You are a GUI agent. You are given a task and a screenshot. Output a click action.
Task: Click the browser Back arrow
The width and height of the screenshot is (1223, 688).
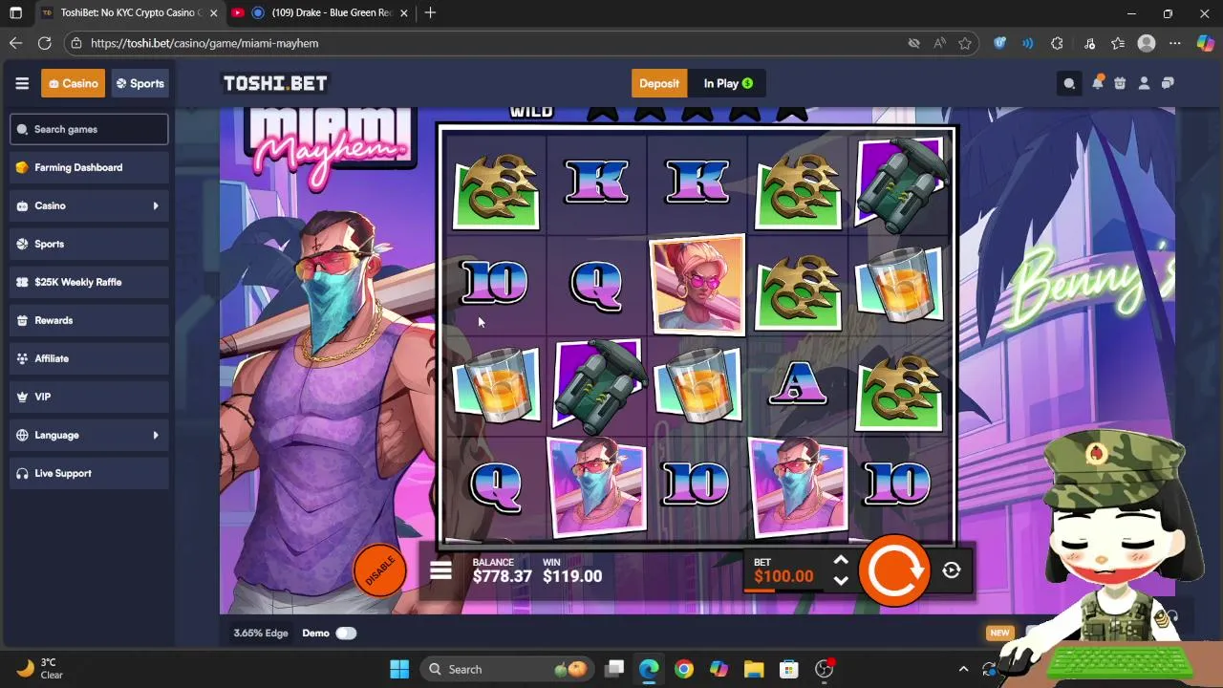(x=15, y=43)
